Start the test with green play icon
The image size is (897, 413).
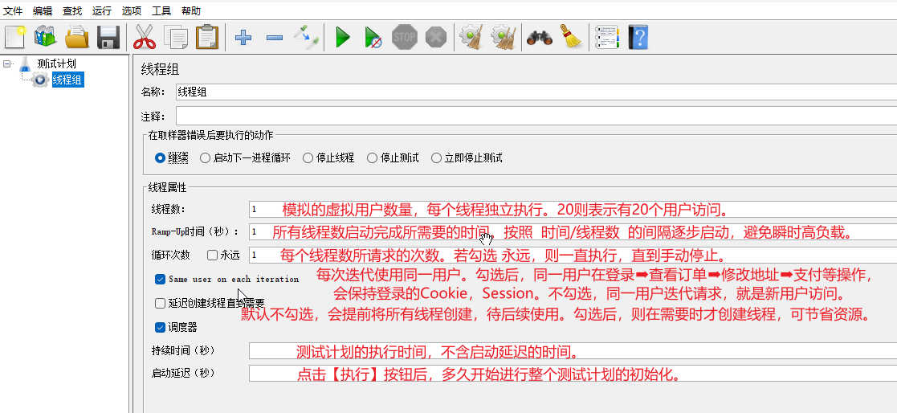pyautogui.click(x=343, y=38)
